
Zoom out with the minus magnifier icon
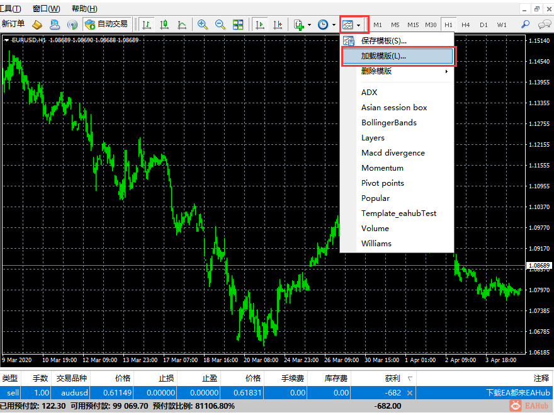[x=220, y=25]
